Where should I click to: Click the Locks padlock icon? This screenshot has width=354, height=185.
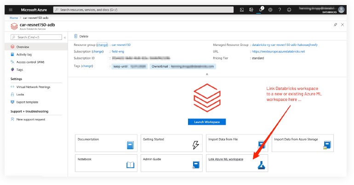click(12, 94)
